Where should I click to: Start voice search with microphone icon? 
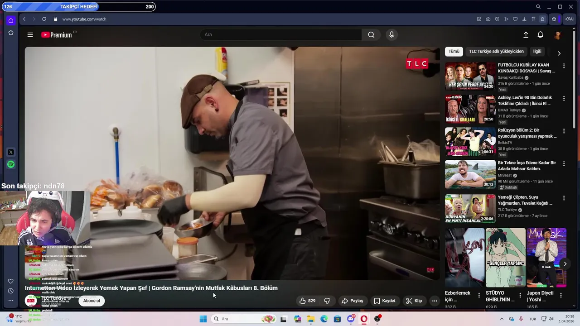tap(392, 35)
